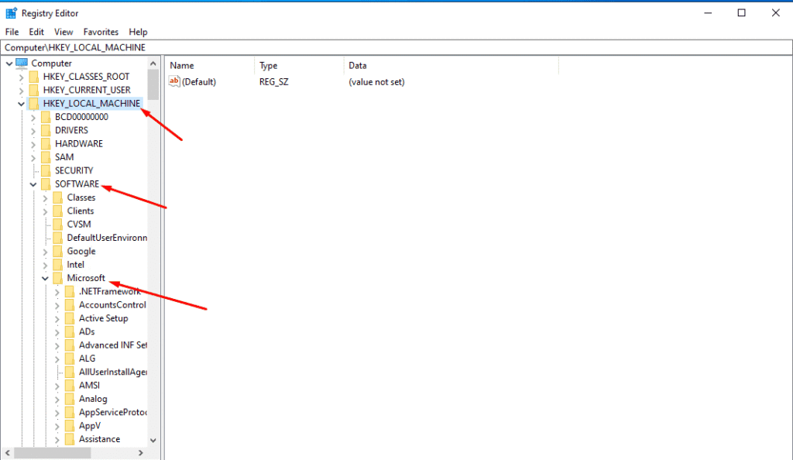Expand the HKEY_CLASSES_ROOT hive
793x460 pixels.
(x=21, y=77)
